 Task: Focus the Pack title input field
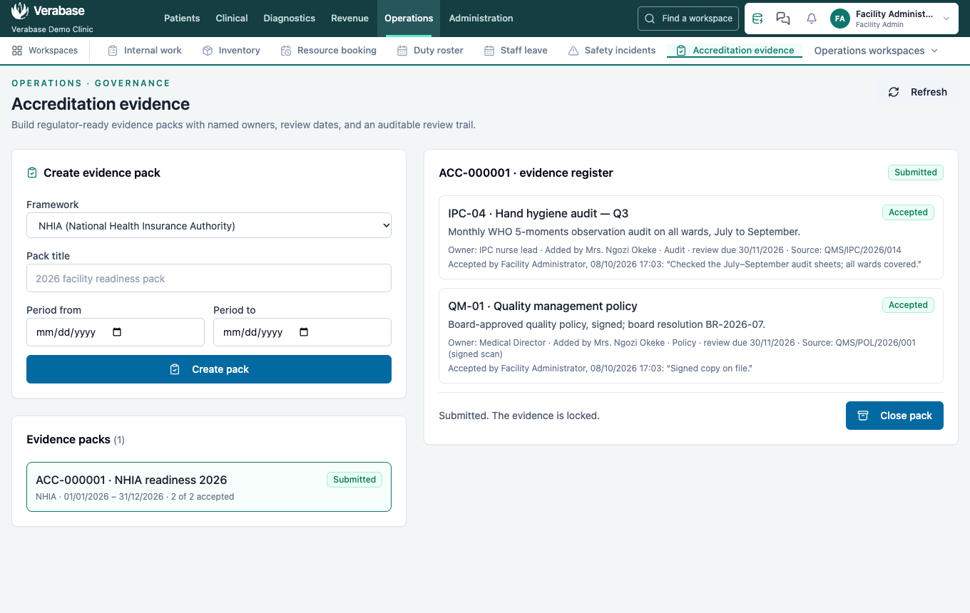point(209,278)
